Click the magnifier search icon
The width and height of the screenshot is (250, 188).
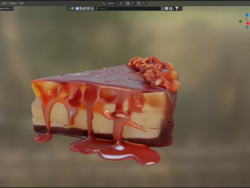point(97,8)
